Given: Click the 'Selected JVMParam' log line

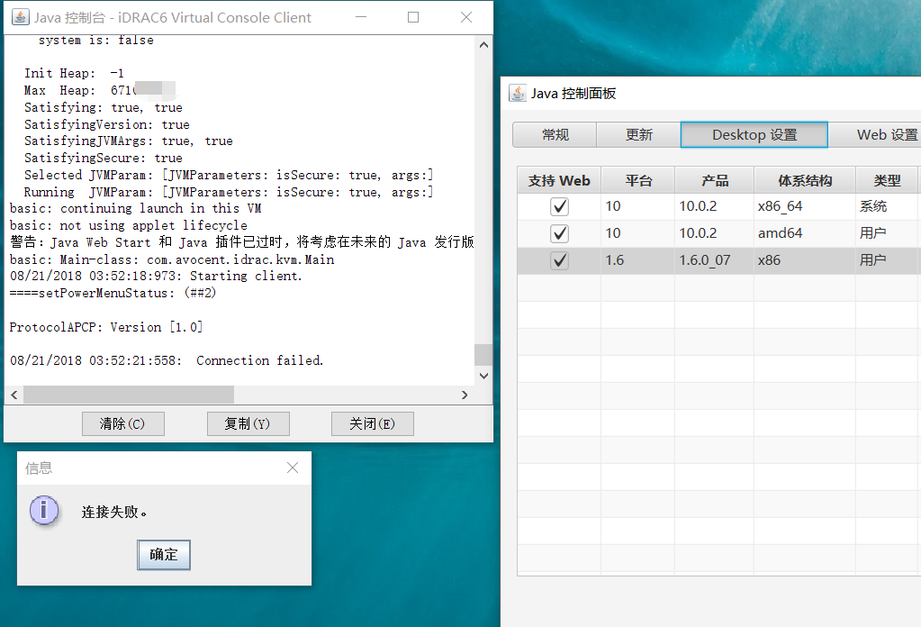Looking at the screenshot, I should coord(229,175).
